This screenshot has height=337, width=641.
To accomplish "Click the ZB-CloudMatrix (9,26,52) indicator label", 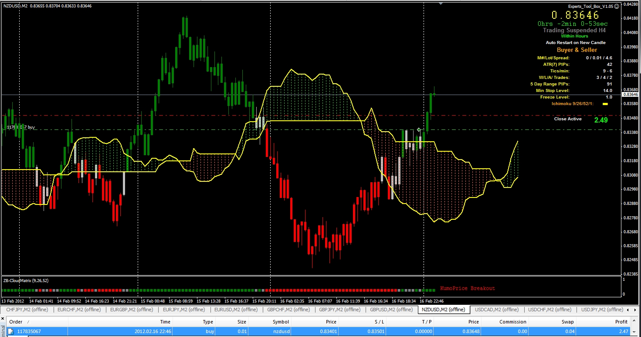I will pyautogui.click(x=26, y=280).
